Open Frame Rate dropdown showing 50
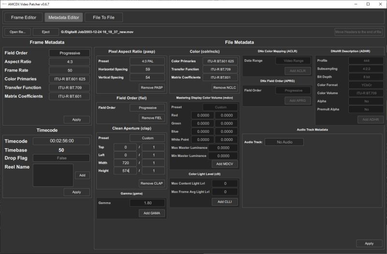 pyautogui.click(x=70, y=71)
